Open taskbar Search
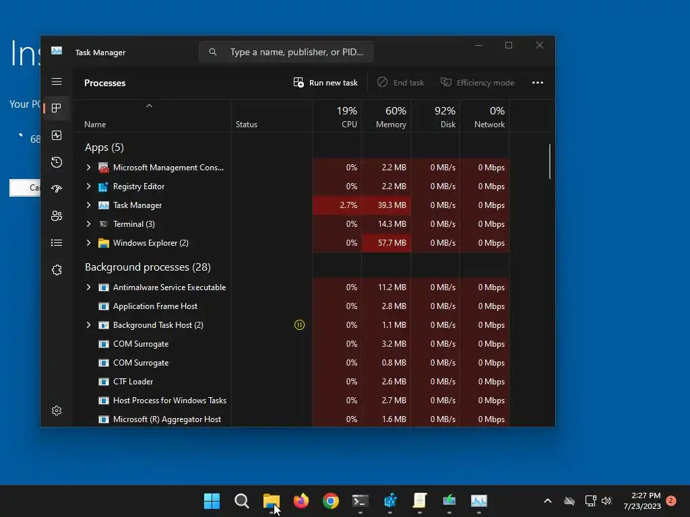The height and width of the screenshot is (517, 690). click(x=242, y=501)
